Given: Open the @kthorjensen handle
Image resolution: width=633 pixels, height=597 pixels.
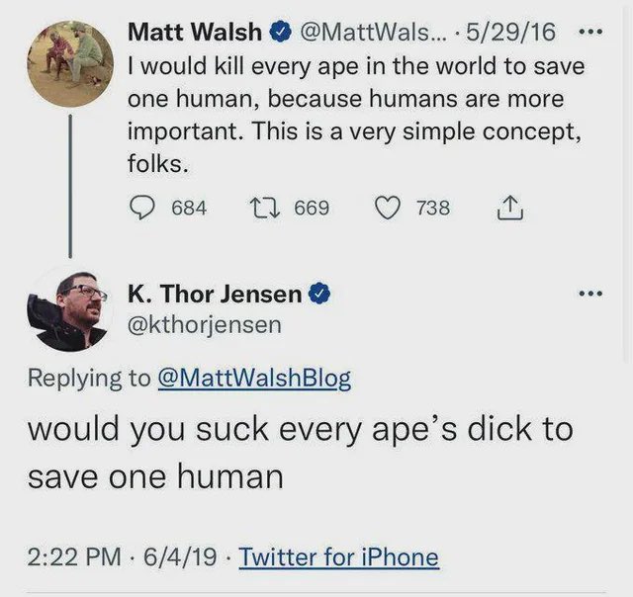Looking at the screenshot, I should click(x=205, y=325).
